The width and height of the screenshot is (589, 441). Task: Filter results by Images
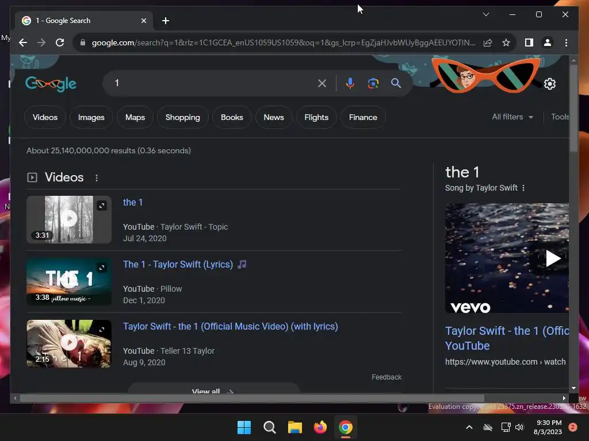point(91,117)
